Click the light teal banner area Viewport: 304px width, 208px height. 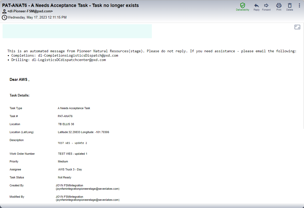(x=77, y=31)
